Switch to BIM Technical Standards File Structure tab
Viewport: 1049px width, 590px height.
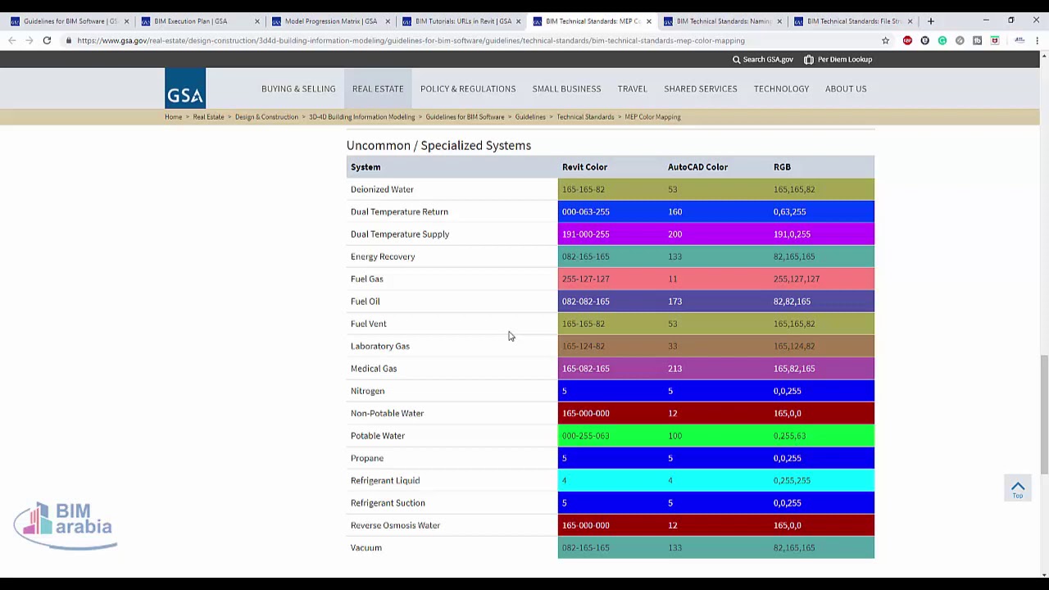point(852,21)
